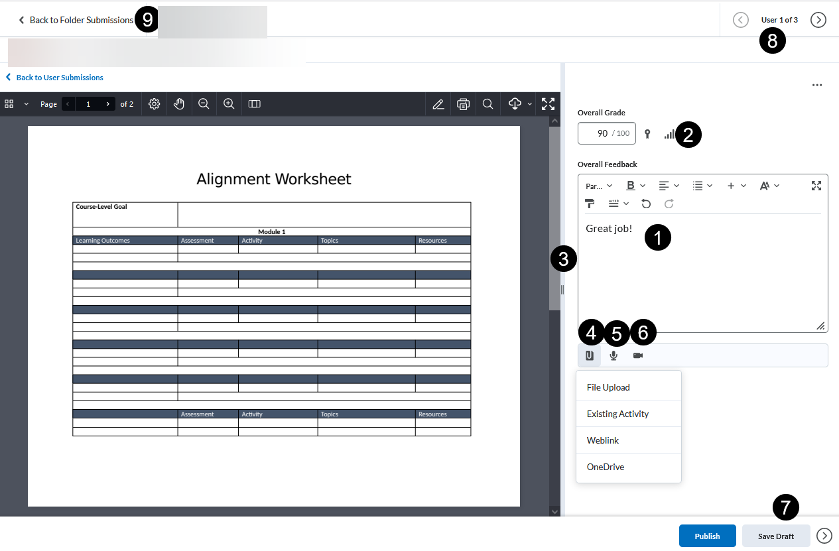Image resolution: width=839 pixels, height=551 pixels.
Task: Select Weblink from the attachment menu
Action: [x=603, y=440]
